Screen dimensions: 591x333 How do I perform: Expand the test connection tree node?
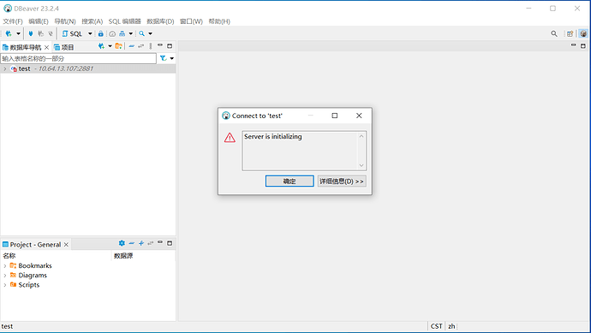click(4, 69)
